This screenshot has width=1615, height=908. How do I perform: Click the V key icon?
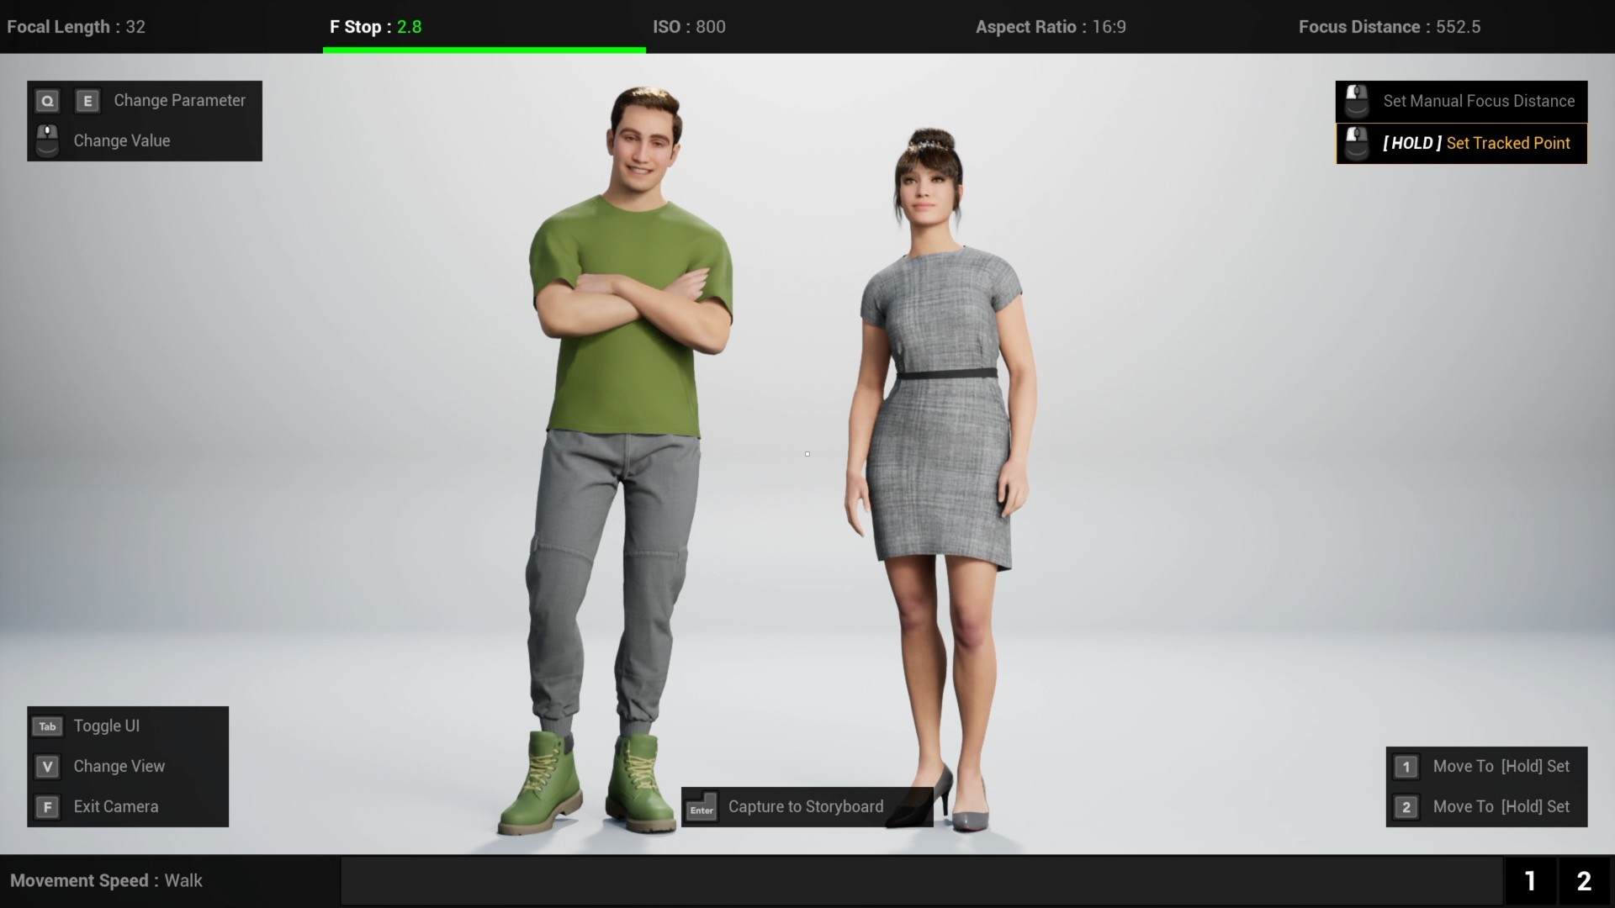pyautogui.click(x=47, y=767)
